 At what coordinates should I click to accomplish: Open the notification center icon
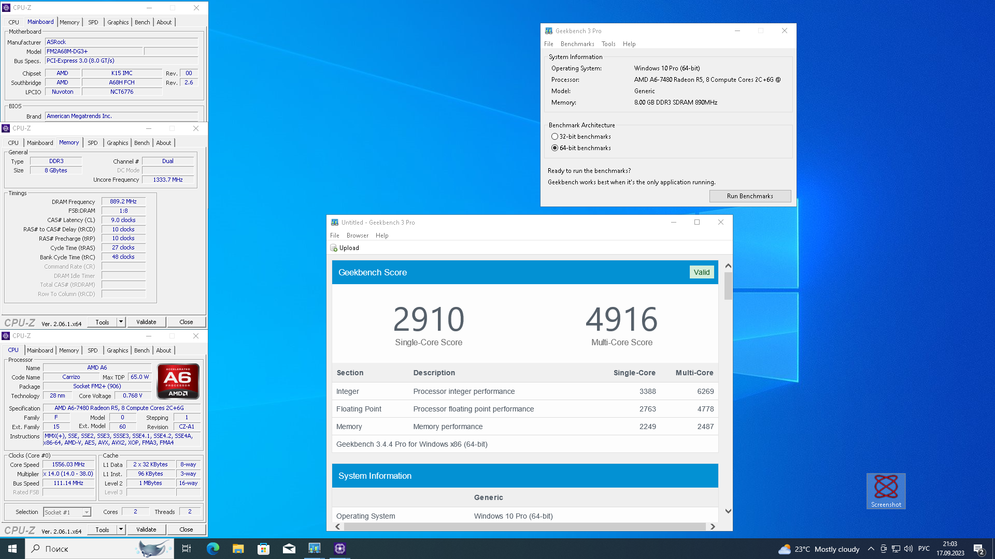pyautogui.click(x=979, y=549)
